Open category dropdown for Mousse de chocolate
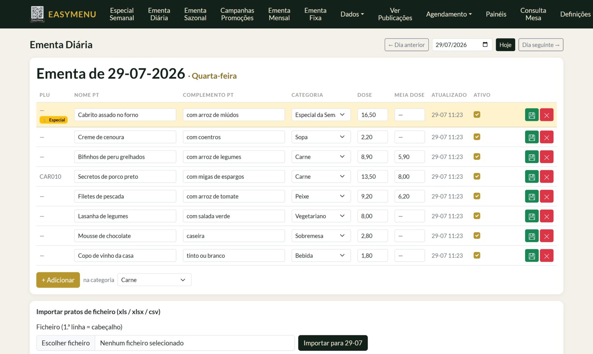This screenshot has width=593, height=354. point(321,236)
